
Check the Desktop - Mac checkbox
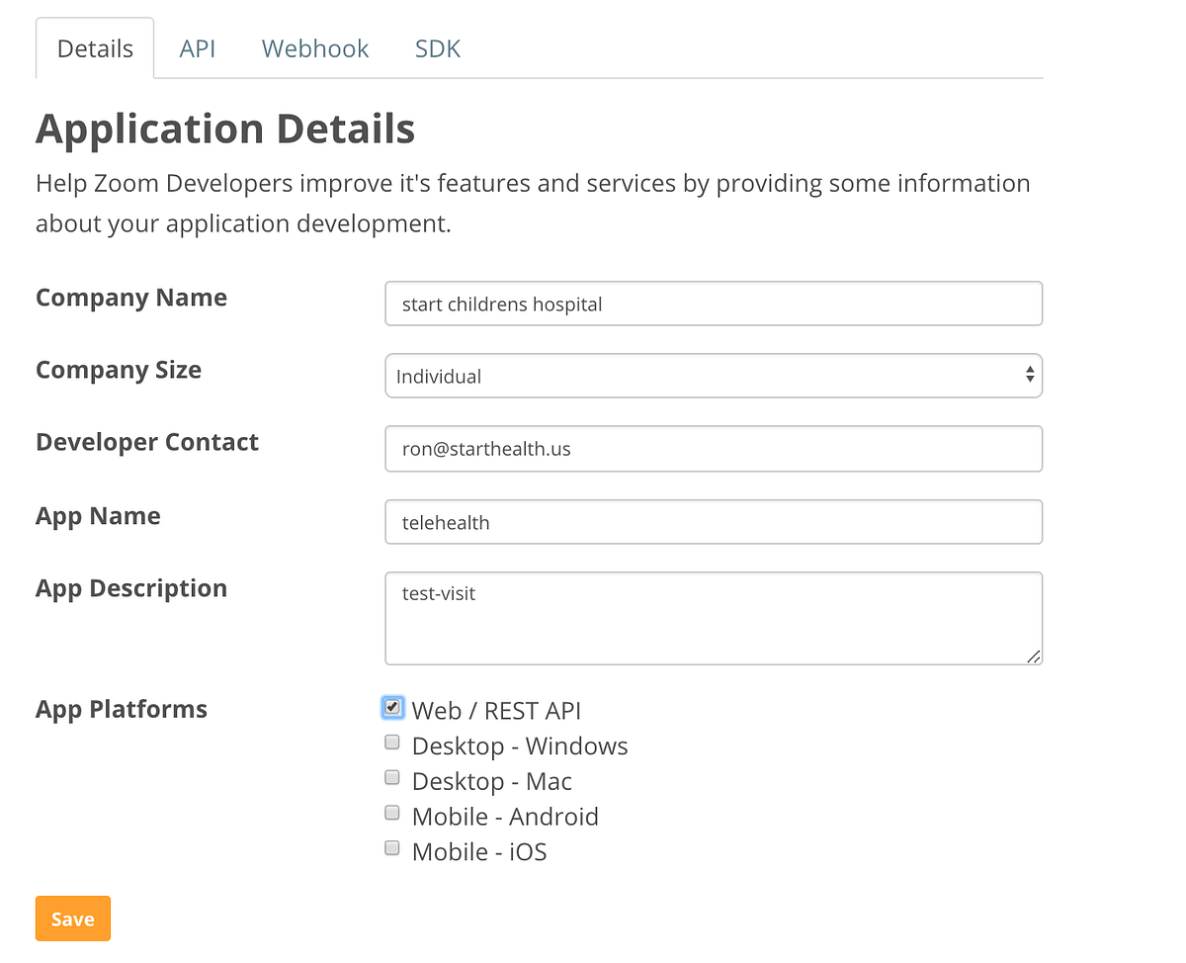pos(392,777)
